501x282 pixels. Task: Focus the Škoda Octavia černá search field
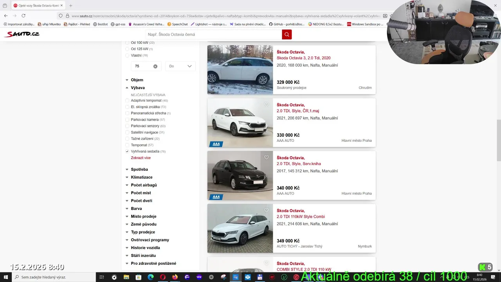pyautogui.click(x=213, y=34)
